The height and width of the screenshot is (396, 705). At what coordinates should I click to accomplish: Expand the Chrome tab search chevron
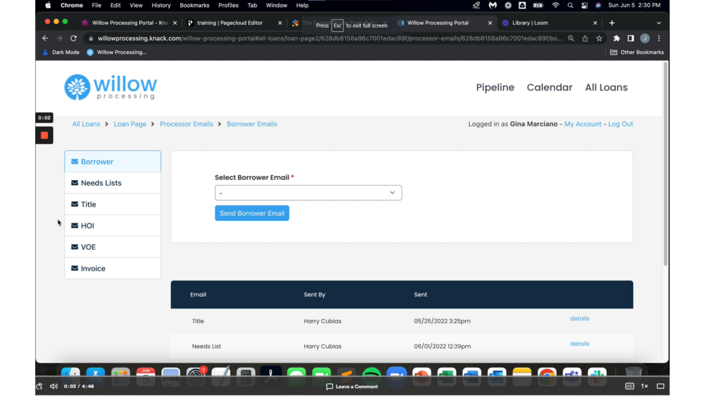(659, 23)
